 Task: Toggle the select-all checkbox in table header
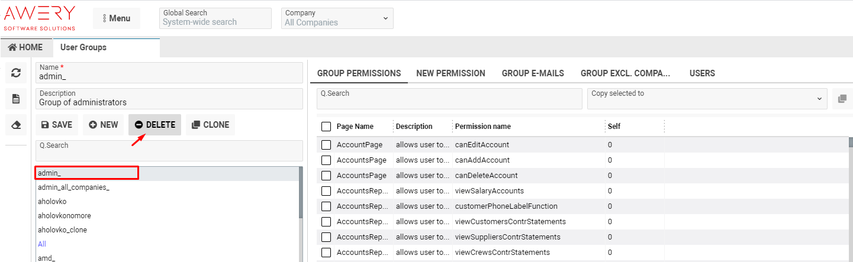[x=326, y=127]
